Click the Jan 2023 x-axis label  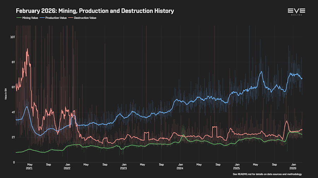(124, 166)
